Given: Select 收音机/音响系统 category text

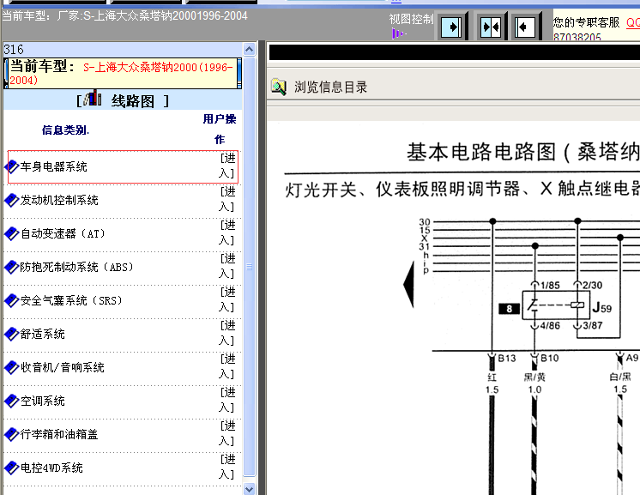Looking at the screenshot, I should tap(63, 367).
